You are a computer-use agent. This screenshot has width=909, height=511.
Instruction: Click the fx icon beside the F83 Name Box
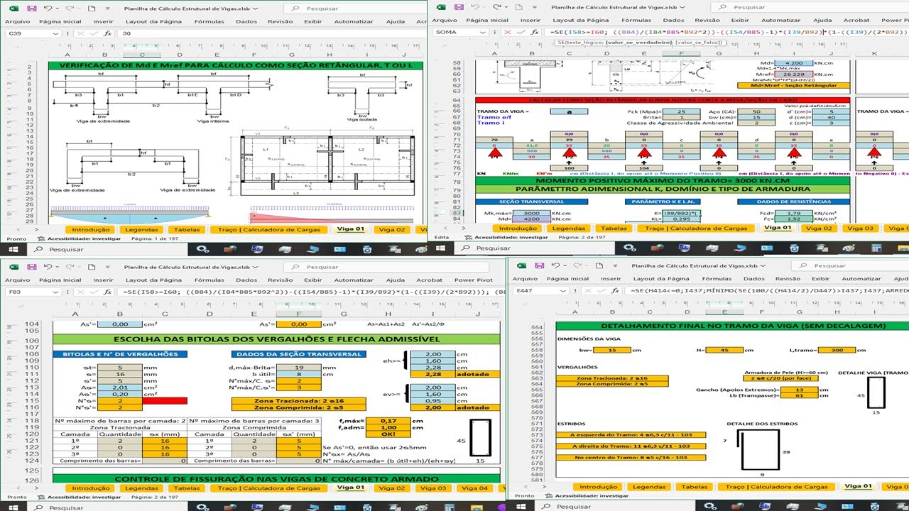(x=107, y=292)
